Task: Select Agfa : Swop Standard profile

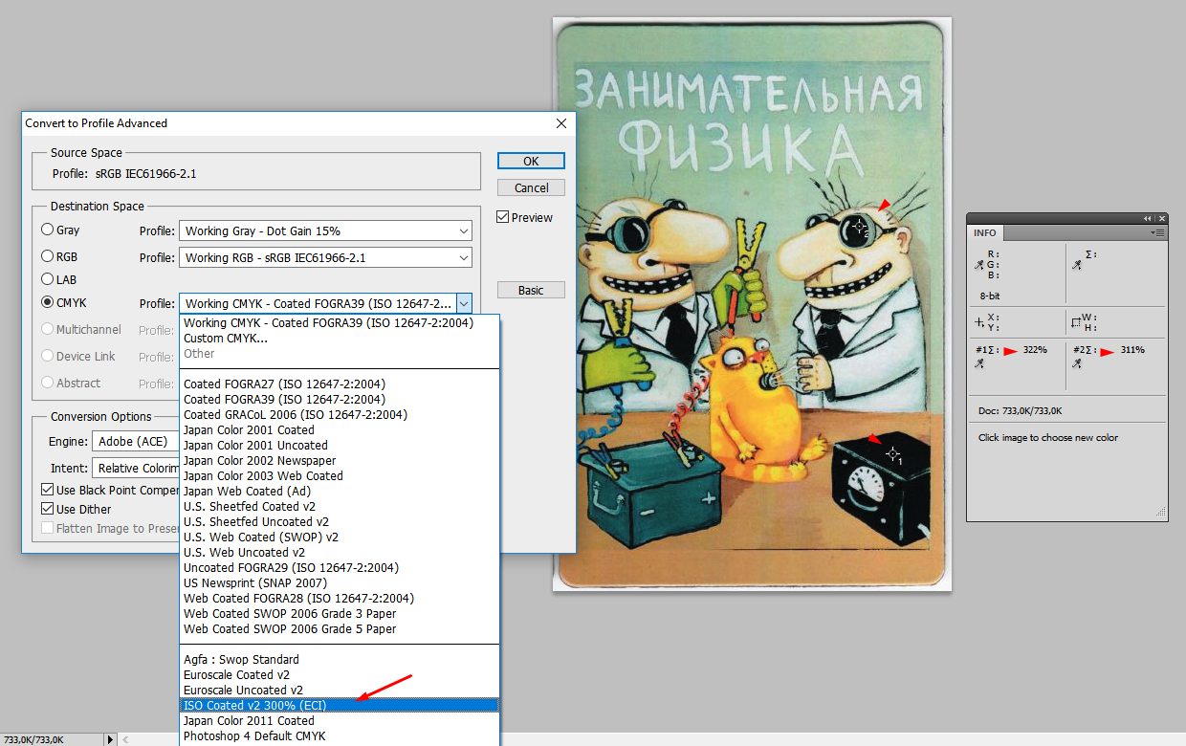Action: [340, 659]
